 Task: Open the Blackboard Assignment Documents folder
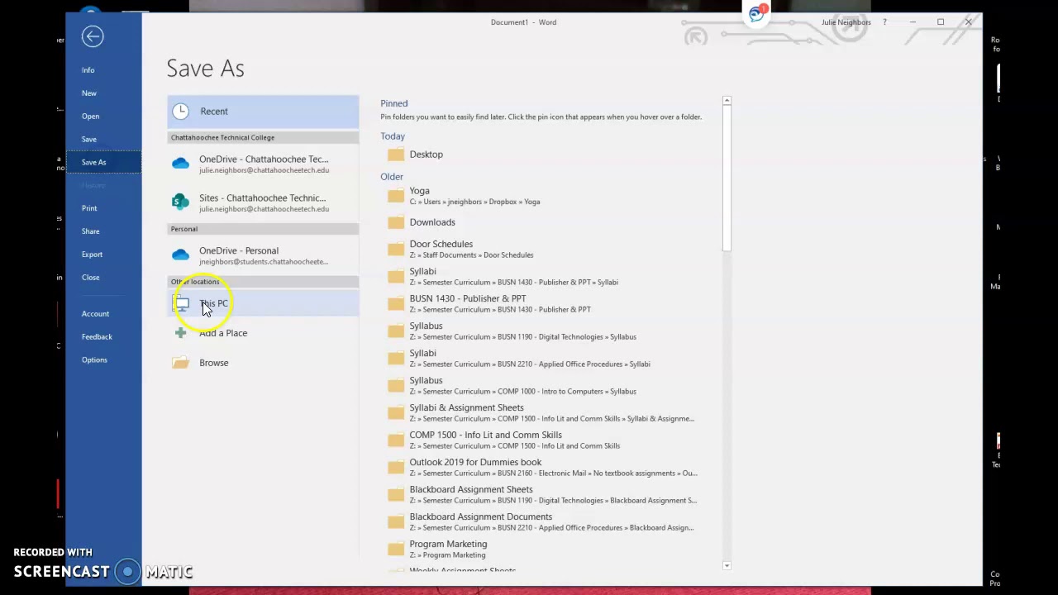(550, 522)
